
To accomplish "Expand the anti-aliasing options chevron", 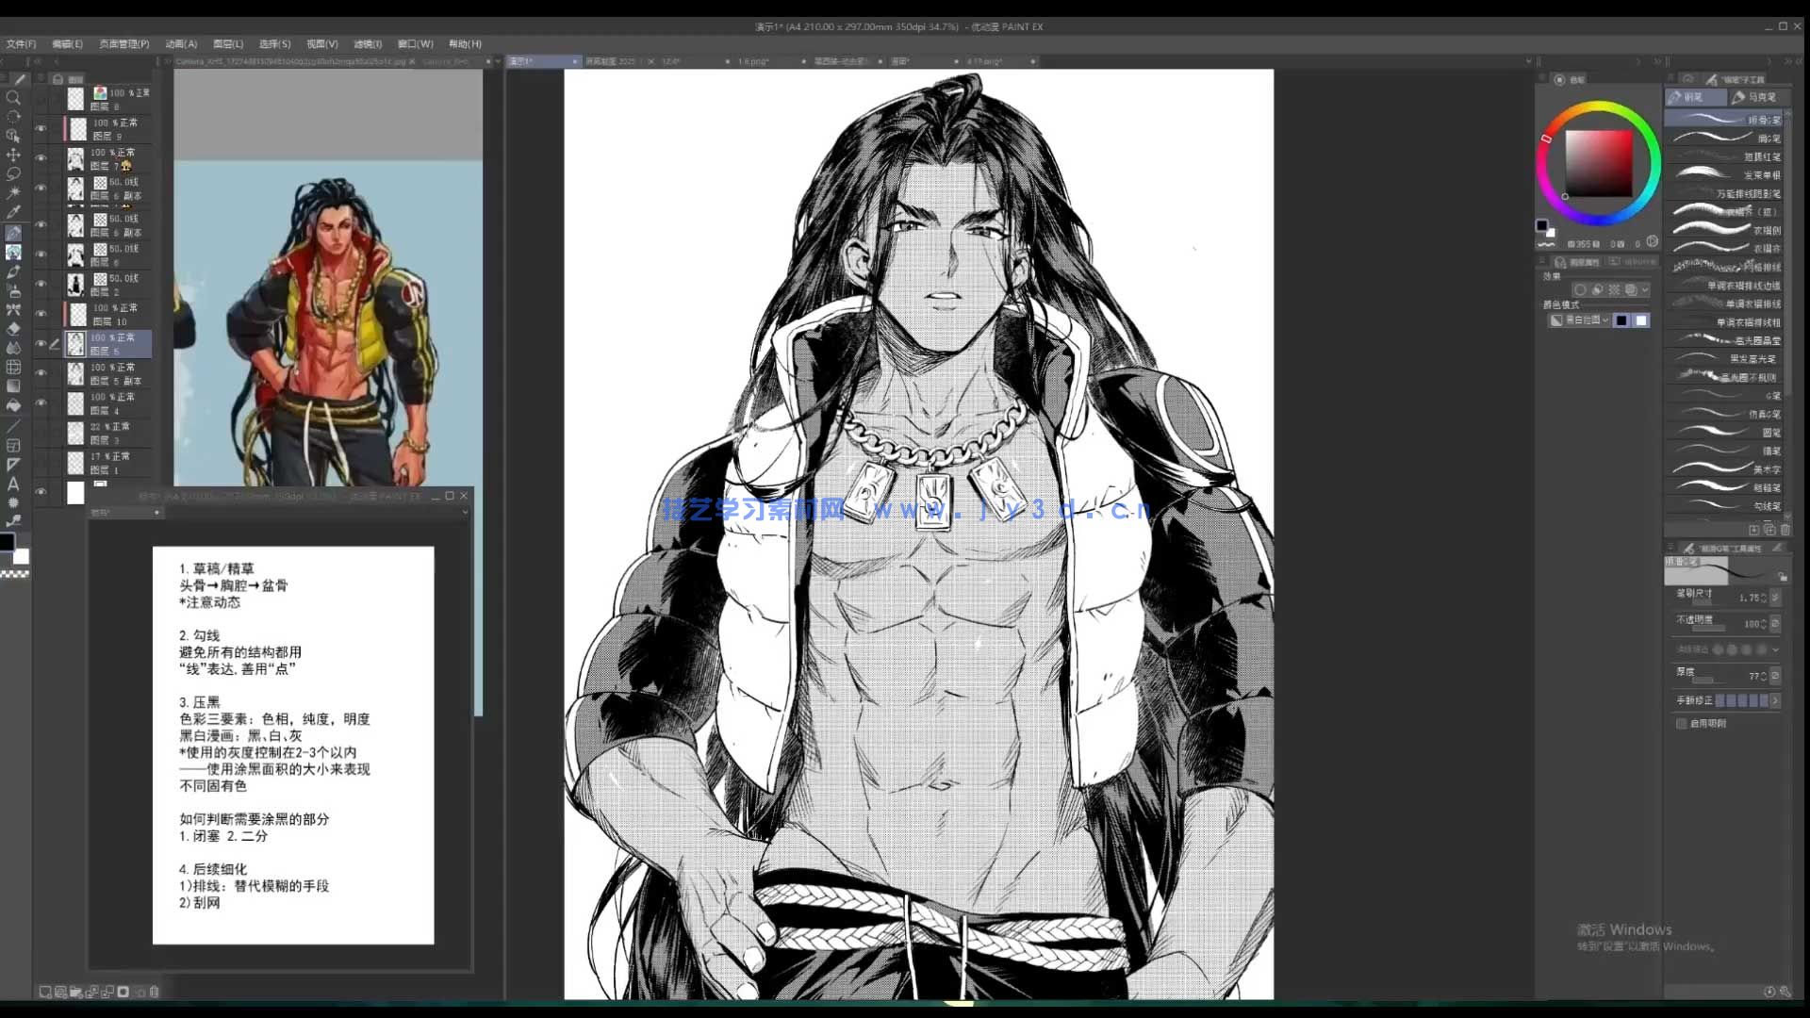I will coord(1776,649).
